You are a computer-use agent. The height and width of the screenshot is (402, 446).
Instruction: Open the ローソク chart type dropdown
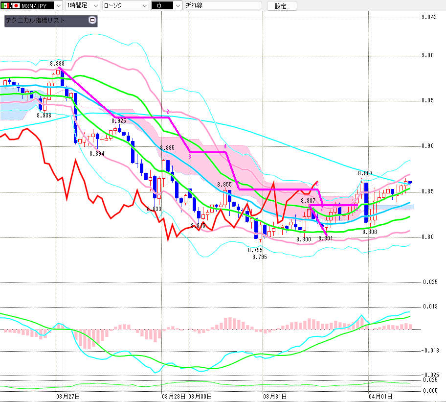(144, 6)
